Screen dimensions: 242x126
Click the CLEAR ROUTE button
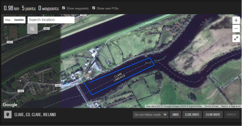click(213, 114)
